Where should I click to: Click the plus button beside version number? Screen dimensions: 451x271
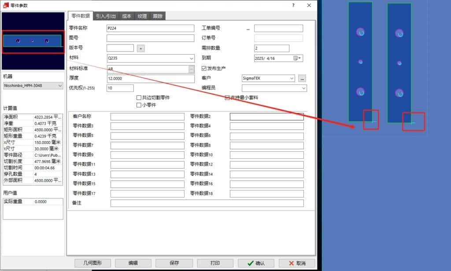(x=141, y=48)
